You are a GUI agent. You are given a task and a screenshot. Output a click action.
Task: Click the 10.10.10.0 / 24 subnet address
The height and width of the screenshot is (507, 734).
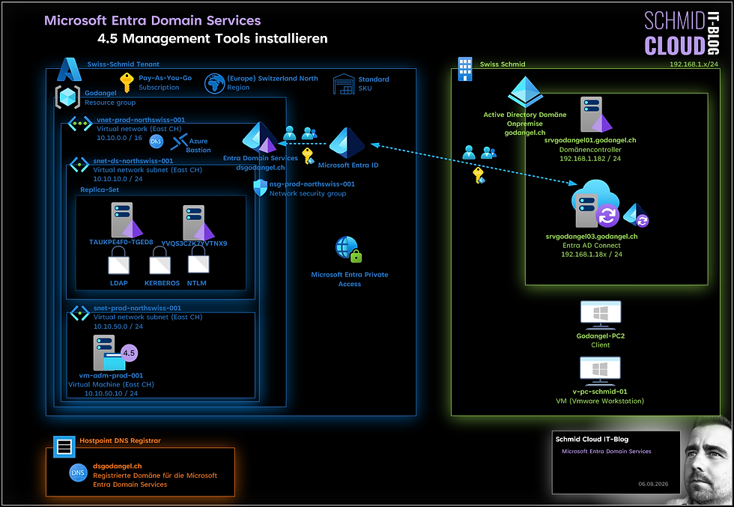[x=118, y=178]
